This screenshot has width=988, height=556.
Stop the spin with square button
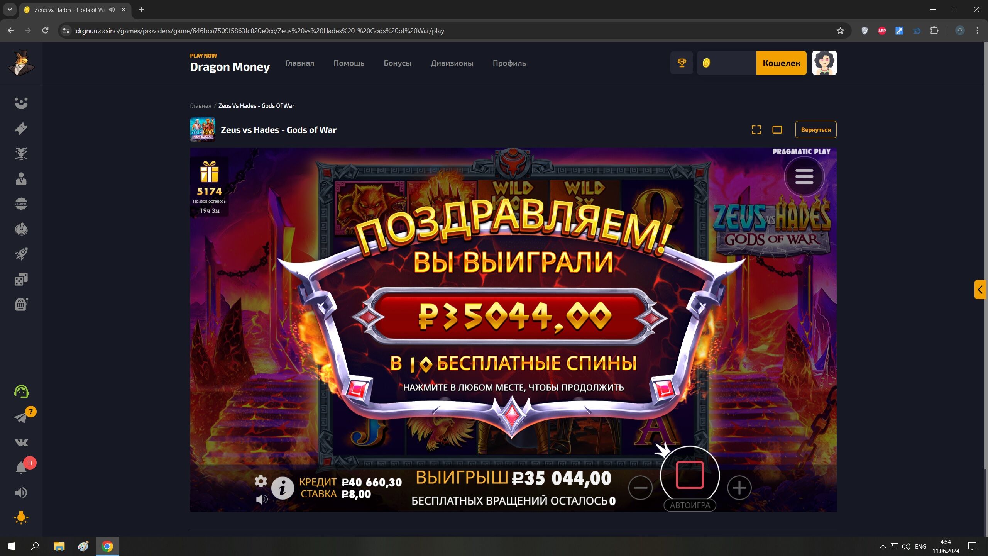690,475
